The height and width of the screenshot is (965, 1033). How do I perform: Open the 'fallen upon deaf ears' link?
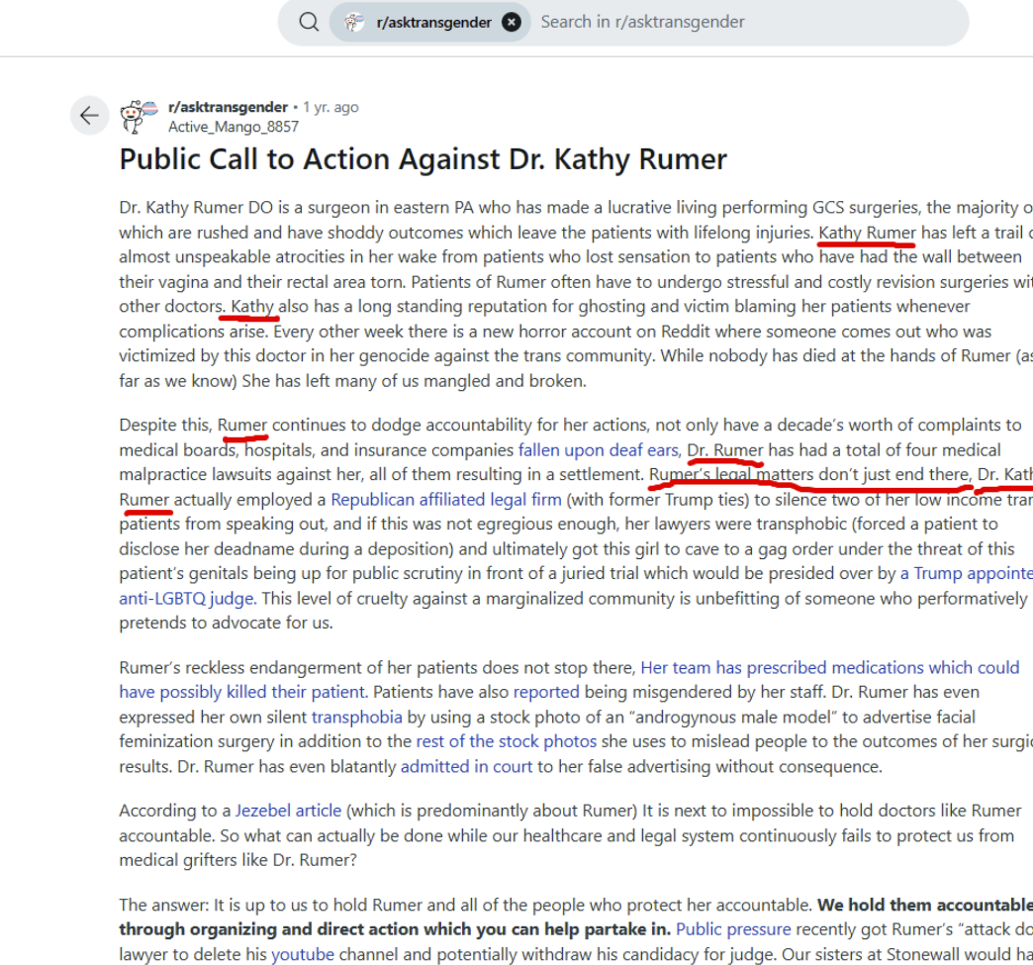599,450
